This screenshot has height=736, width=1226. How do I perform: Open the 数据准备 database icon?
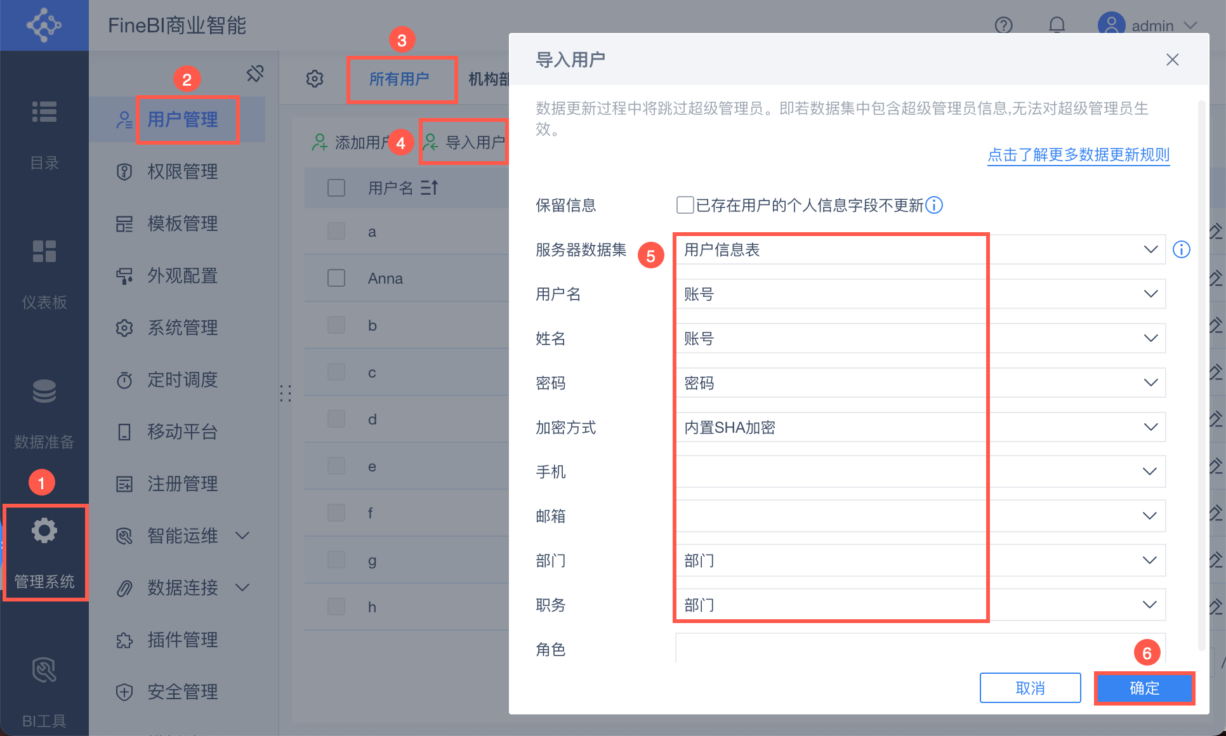click(44, 391)
